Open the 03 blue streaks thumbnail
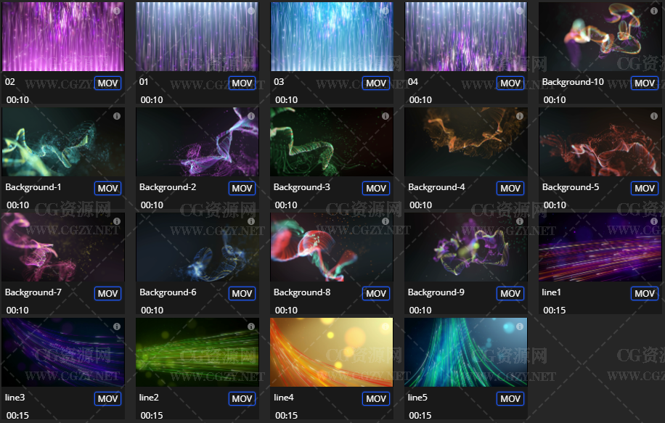 point(332,36)
